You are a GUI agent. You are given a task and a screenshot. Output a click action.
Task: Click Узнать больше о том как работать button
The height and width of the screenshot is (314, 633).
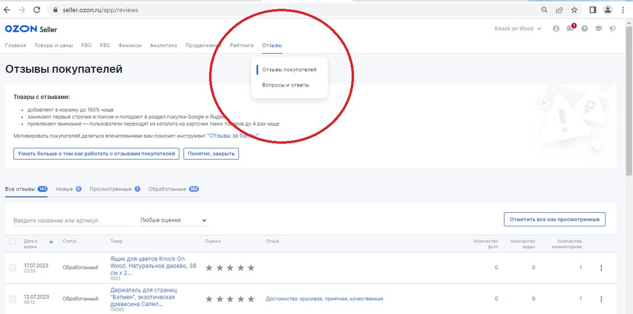(96, 154)
